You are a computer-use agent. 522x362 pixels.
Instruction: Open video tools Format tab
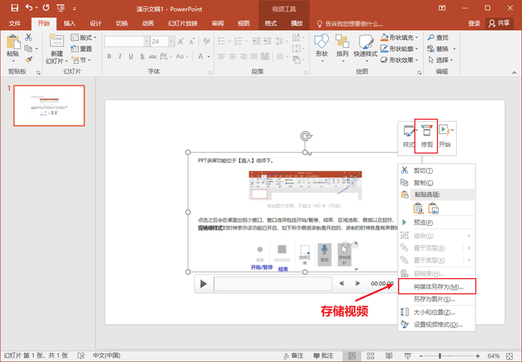270,23
